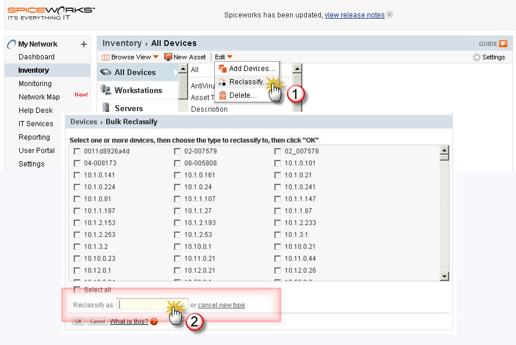Click the New Asset monitor icon
Image resolution: width=516 pixels, height=345 pixels.
[169, 56]
